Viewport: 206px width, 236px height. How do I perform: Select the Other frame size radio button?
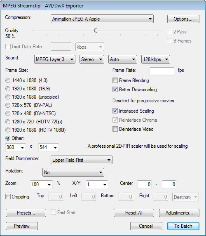tap(8, 138)
